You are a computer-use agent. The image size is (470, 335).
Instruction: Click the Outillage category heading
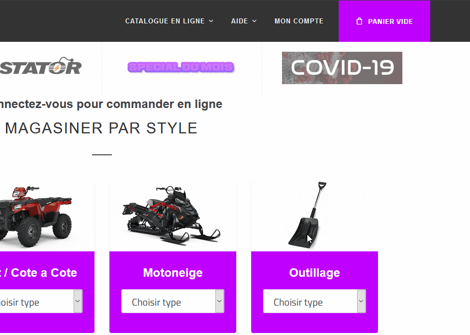click(x=314, y=273)
